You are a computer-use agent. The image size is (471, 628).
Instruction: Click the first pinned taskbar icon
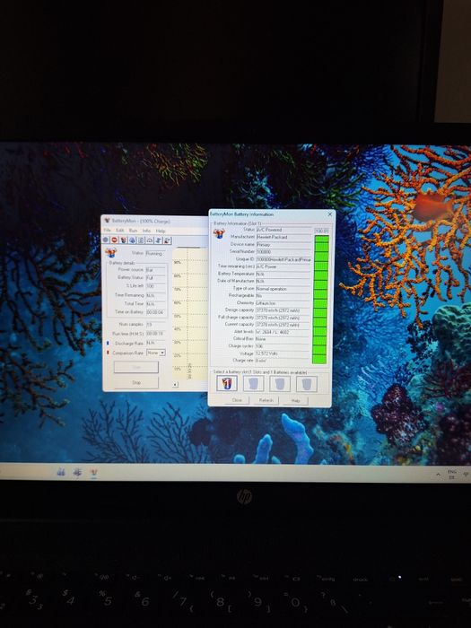point(61,472)
